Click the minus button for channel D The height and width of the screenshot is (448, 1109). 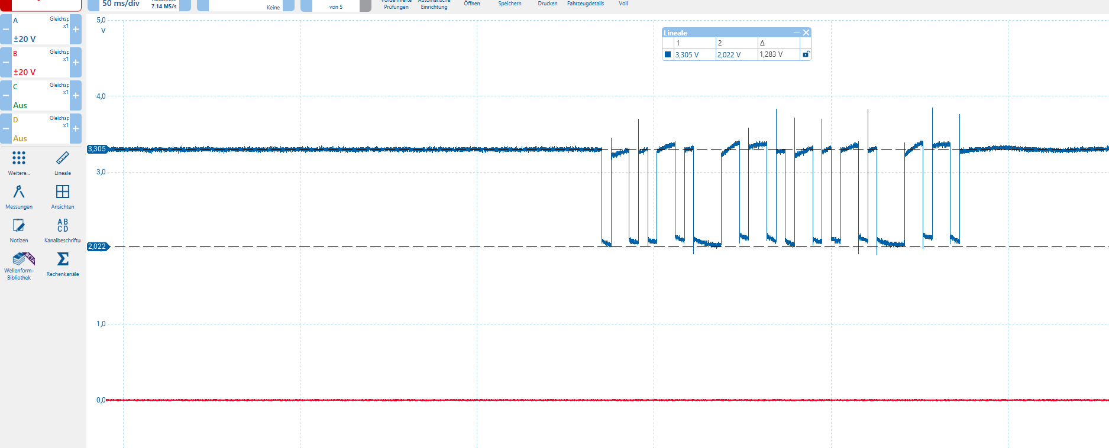(x=5, y=128)
